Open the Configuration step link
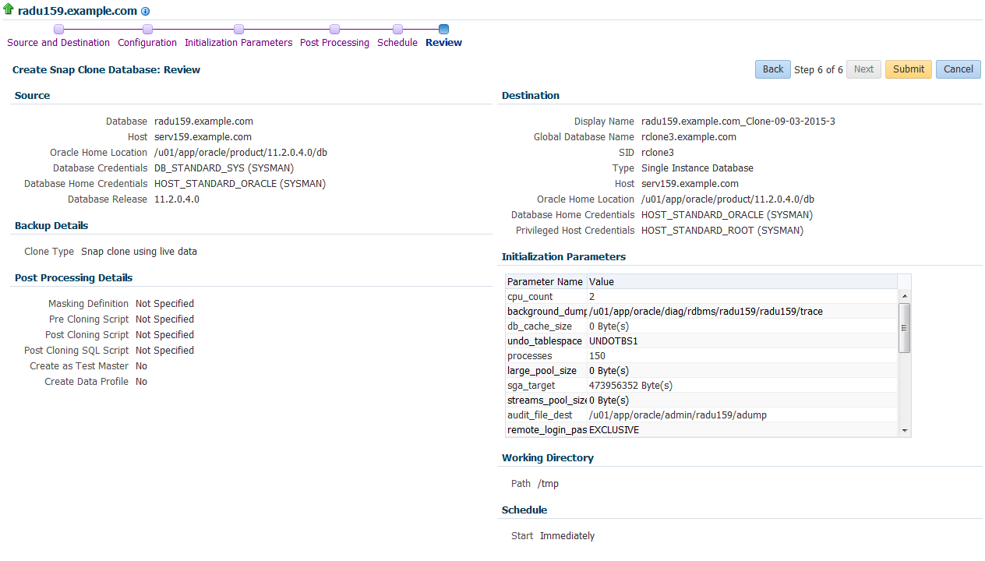 [147, 43]
